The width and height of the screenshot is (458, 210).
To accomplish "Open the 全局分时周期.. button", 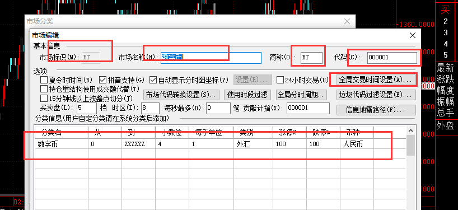I will click(301, 95).
